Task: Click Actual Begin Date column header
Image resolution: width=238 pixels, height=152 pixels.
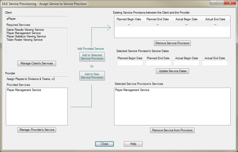Action: [186, 19]
